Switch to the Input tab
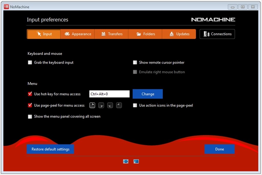Image resolution: width=262 pixels, height=175 pixels. point(44,34)
